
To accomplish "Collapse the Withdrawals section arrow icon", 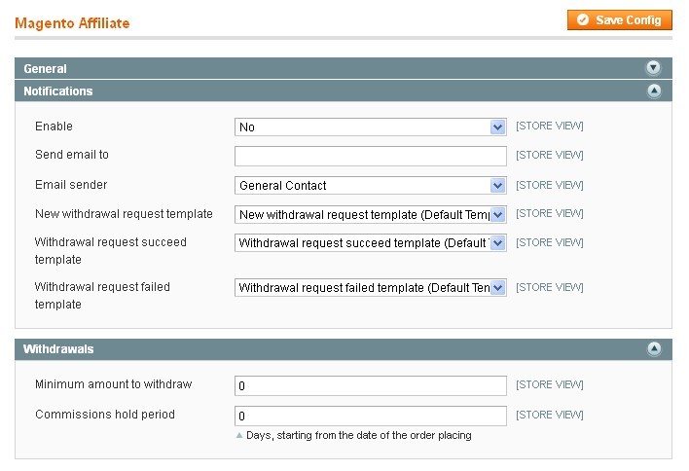I will (654, 348).
